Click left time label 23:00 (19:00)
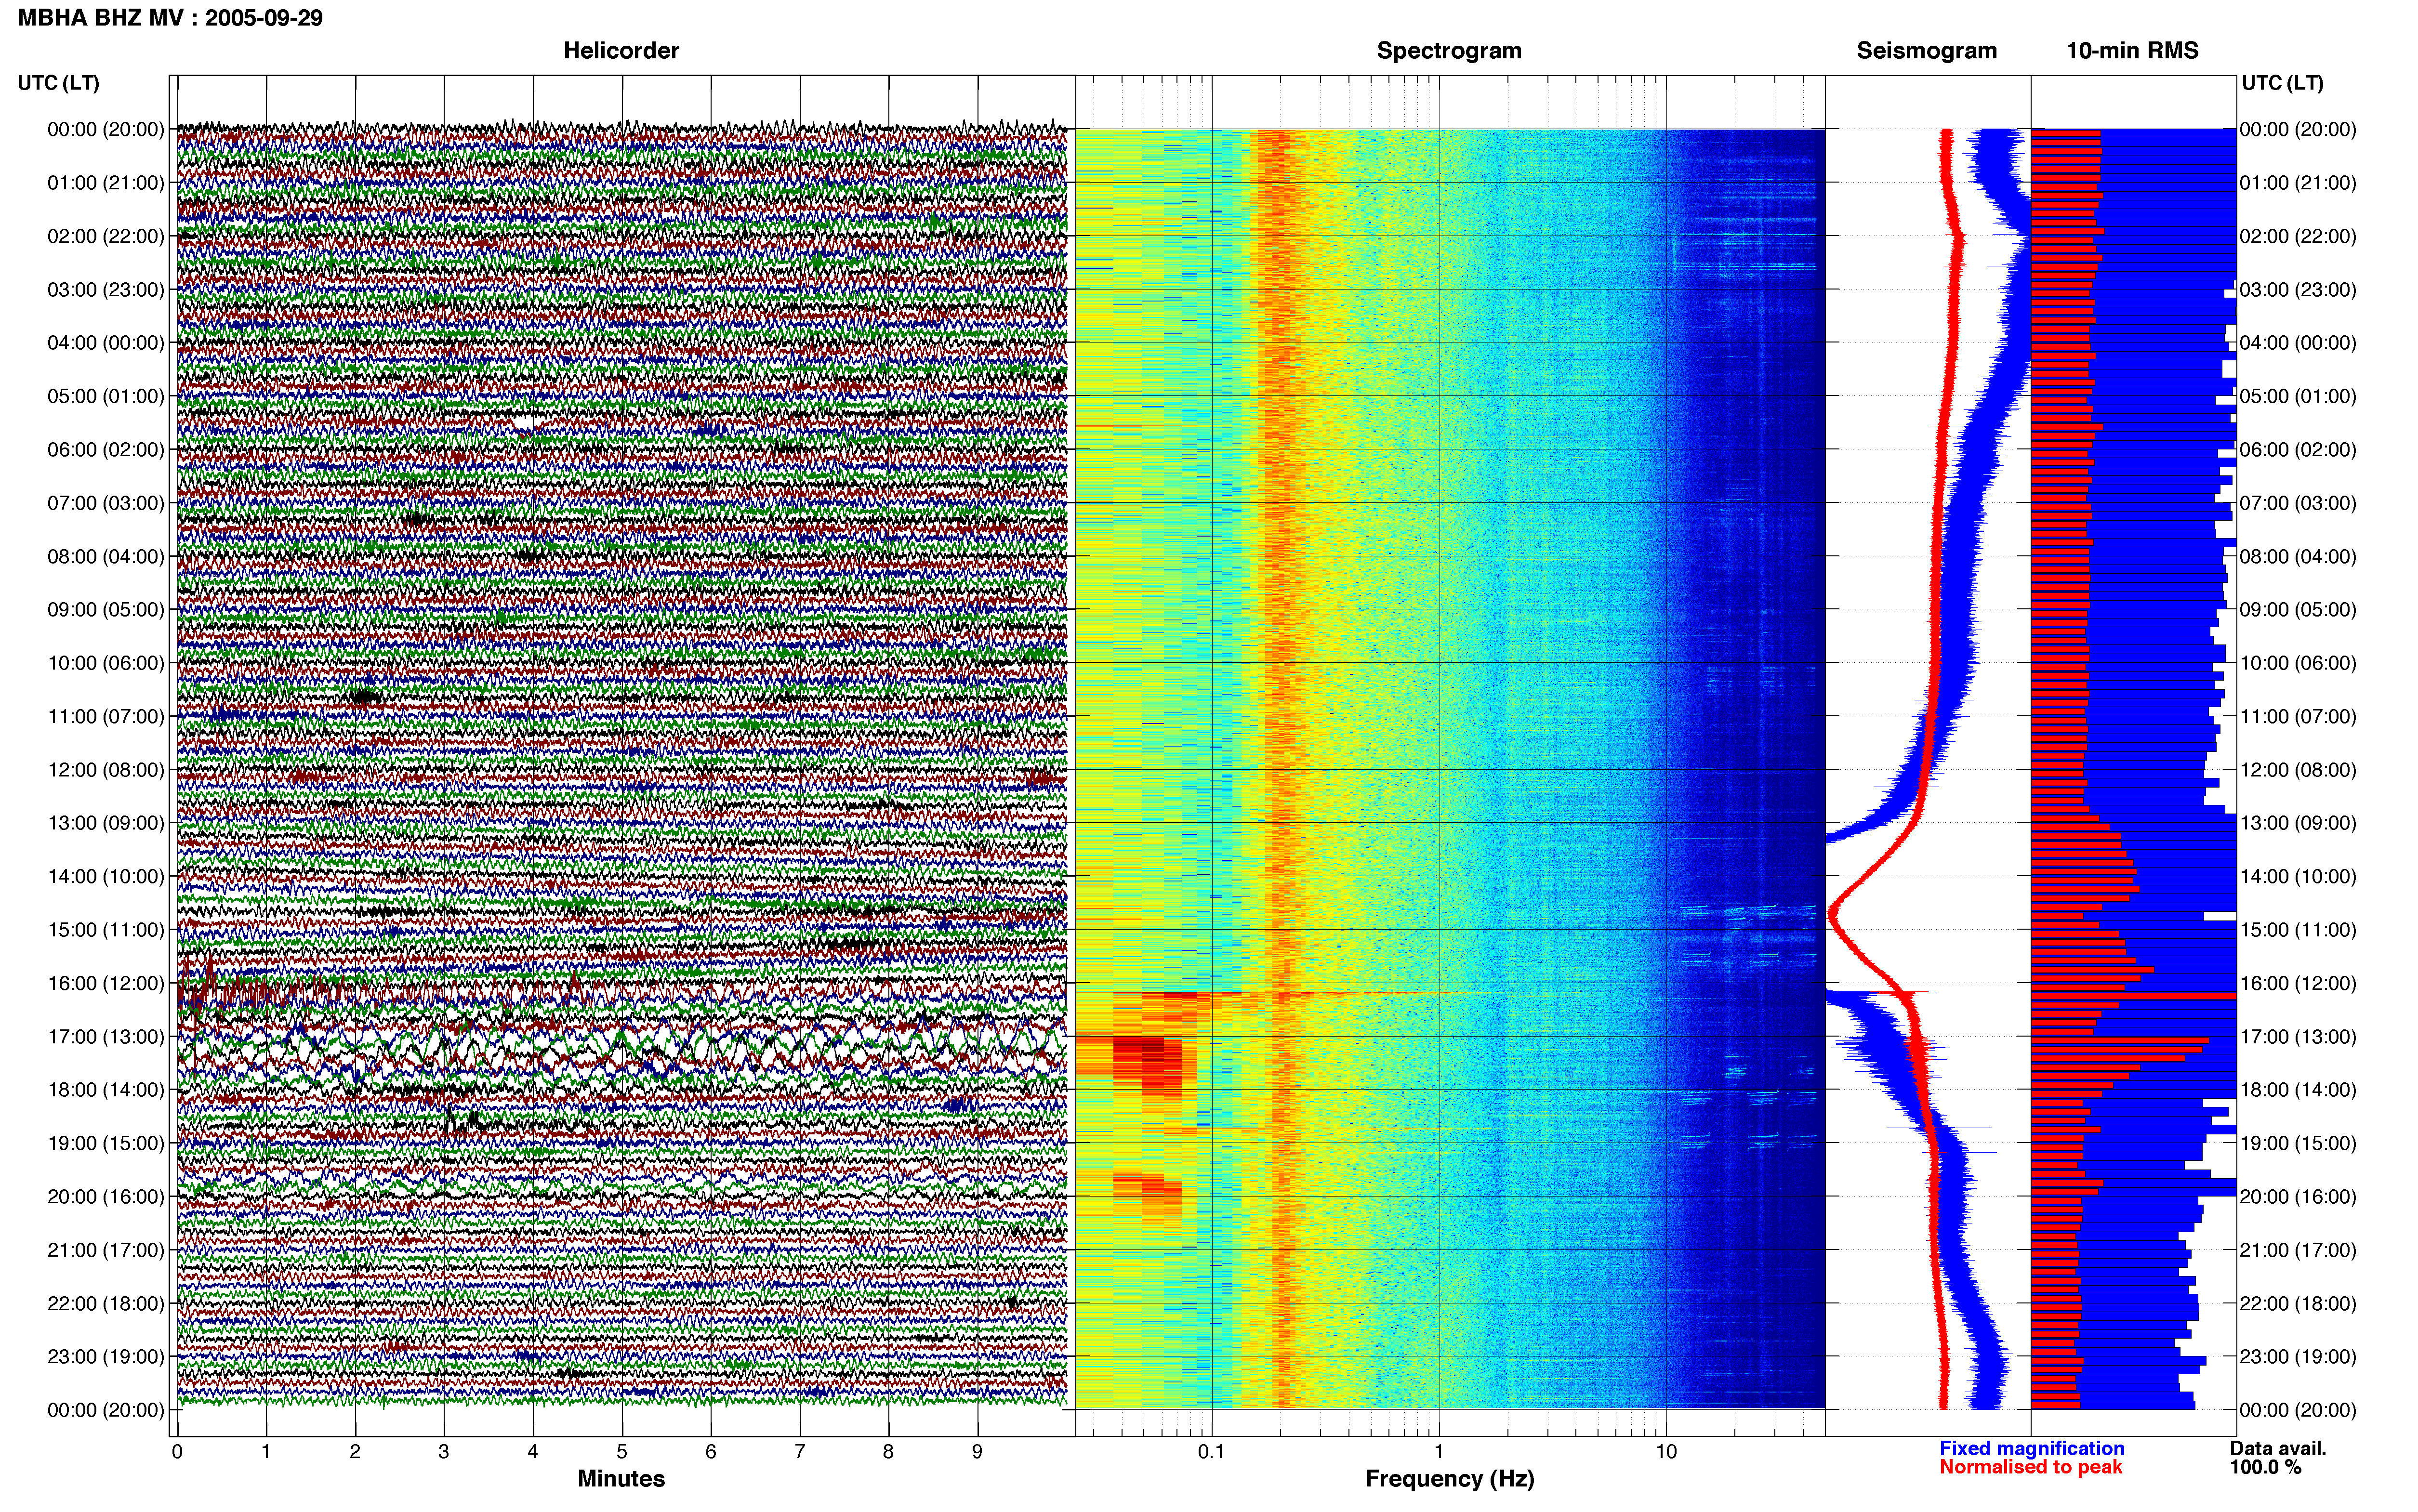 pyautogui.click(x=106, y=1357)
